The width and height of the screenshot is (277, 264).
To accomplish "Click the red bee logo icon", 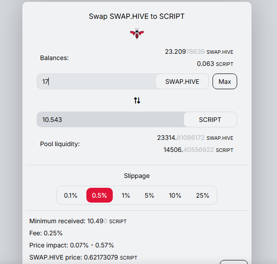I will pos(137,33).
